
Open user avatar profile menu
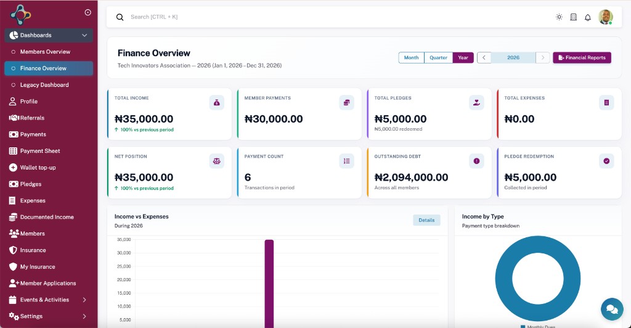pyautogui.click(x=605, y=17)
